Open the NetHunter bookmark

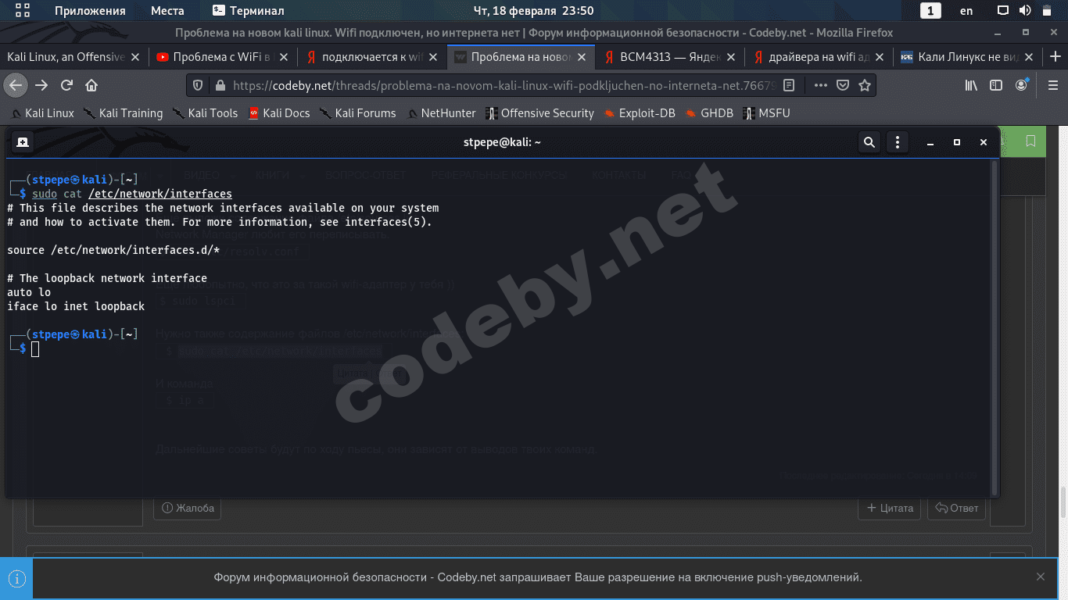441,113
